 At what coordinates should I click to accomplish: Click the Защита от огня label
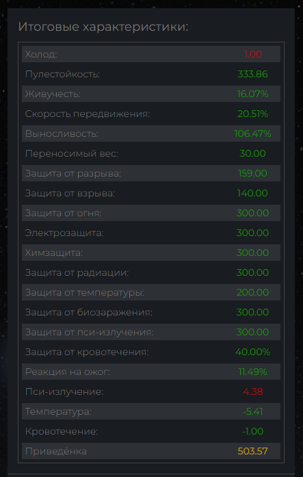pyautogui.click(x=63, y=214)
